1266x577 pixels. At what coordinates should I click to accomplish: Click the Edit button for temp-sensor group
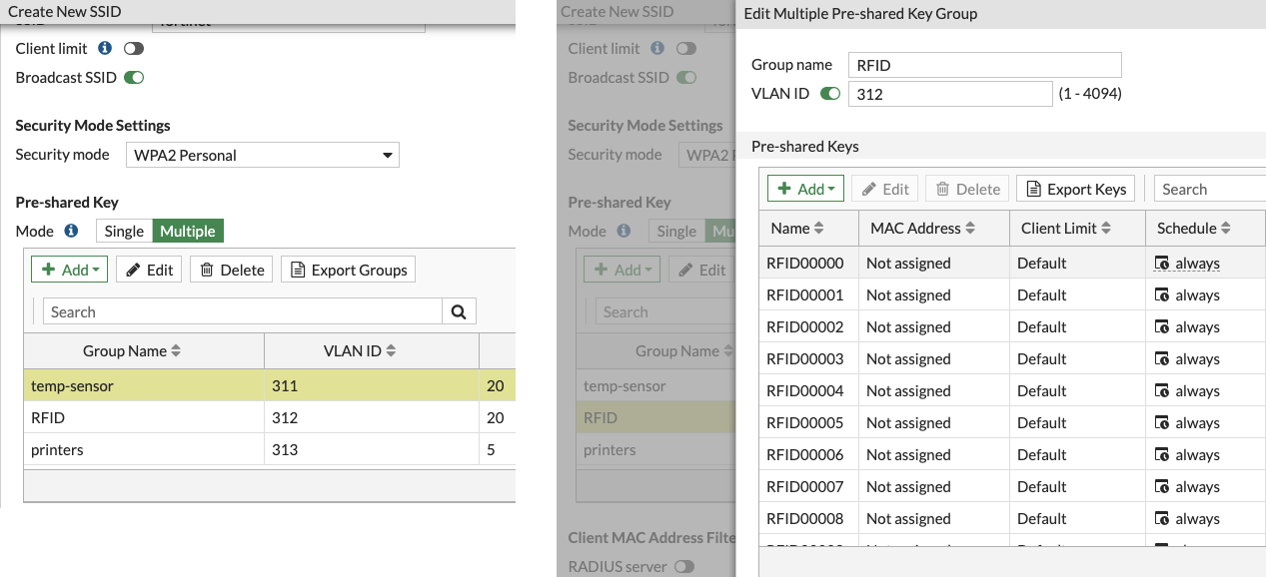[148, 269]
